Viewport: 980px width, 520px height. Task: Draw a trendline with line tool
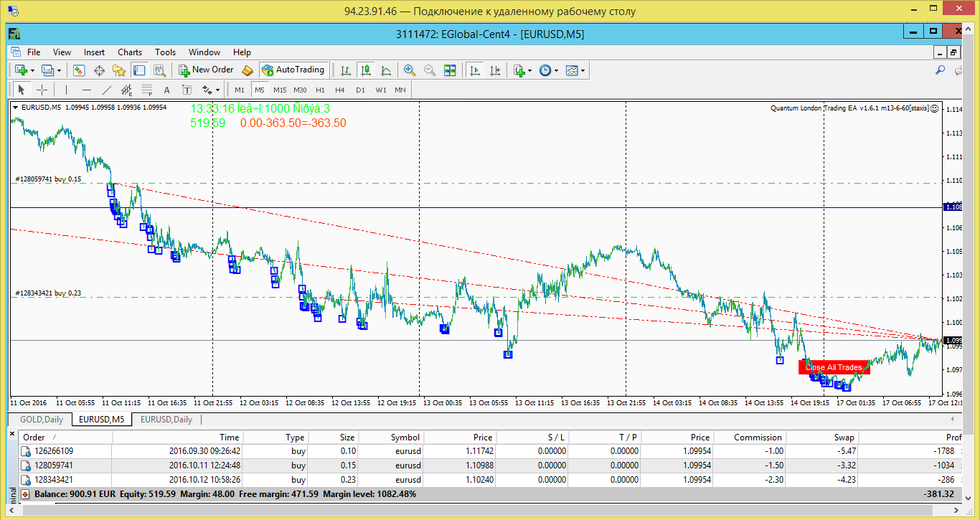click(x=107, y=90)
